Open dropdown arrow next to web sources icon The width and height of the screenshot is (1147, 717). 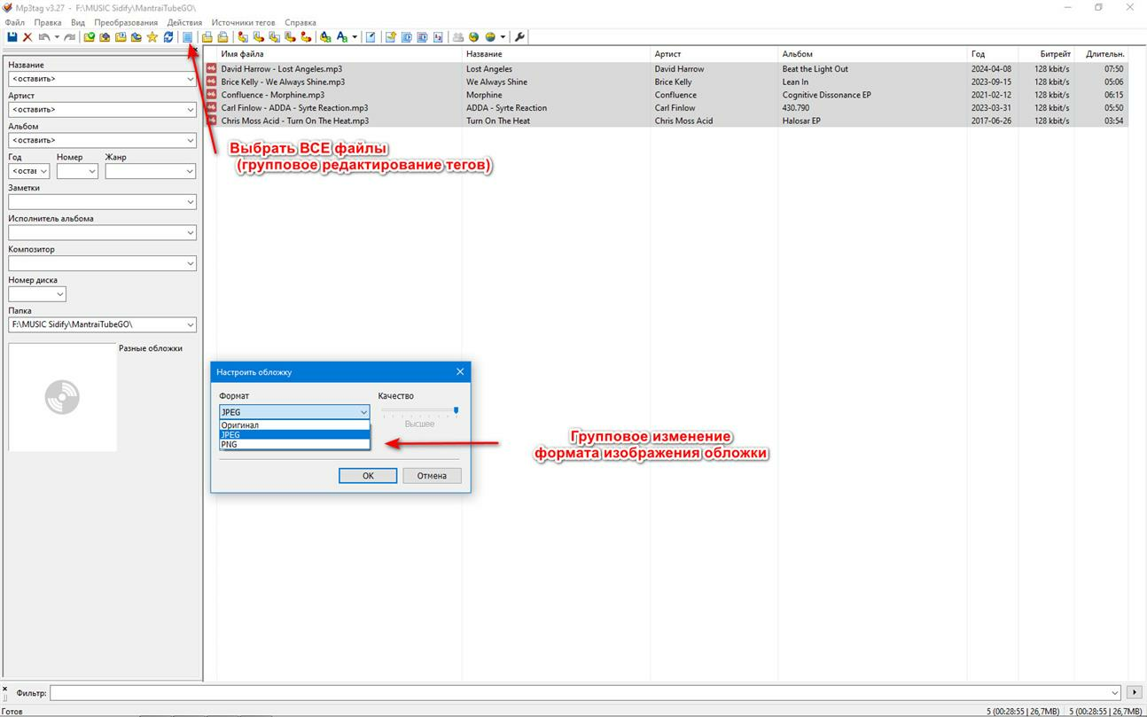point(503,37)
